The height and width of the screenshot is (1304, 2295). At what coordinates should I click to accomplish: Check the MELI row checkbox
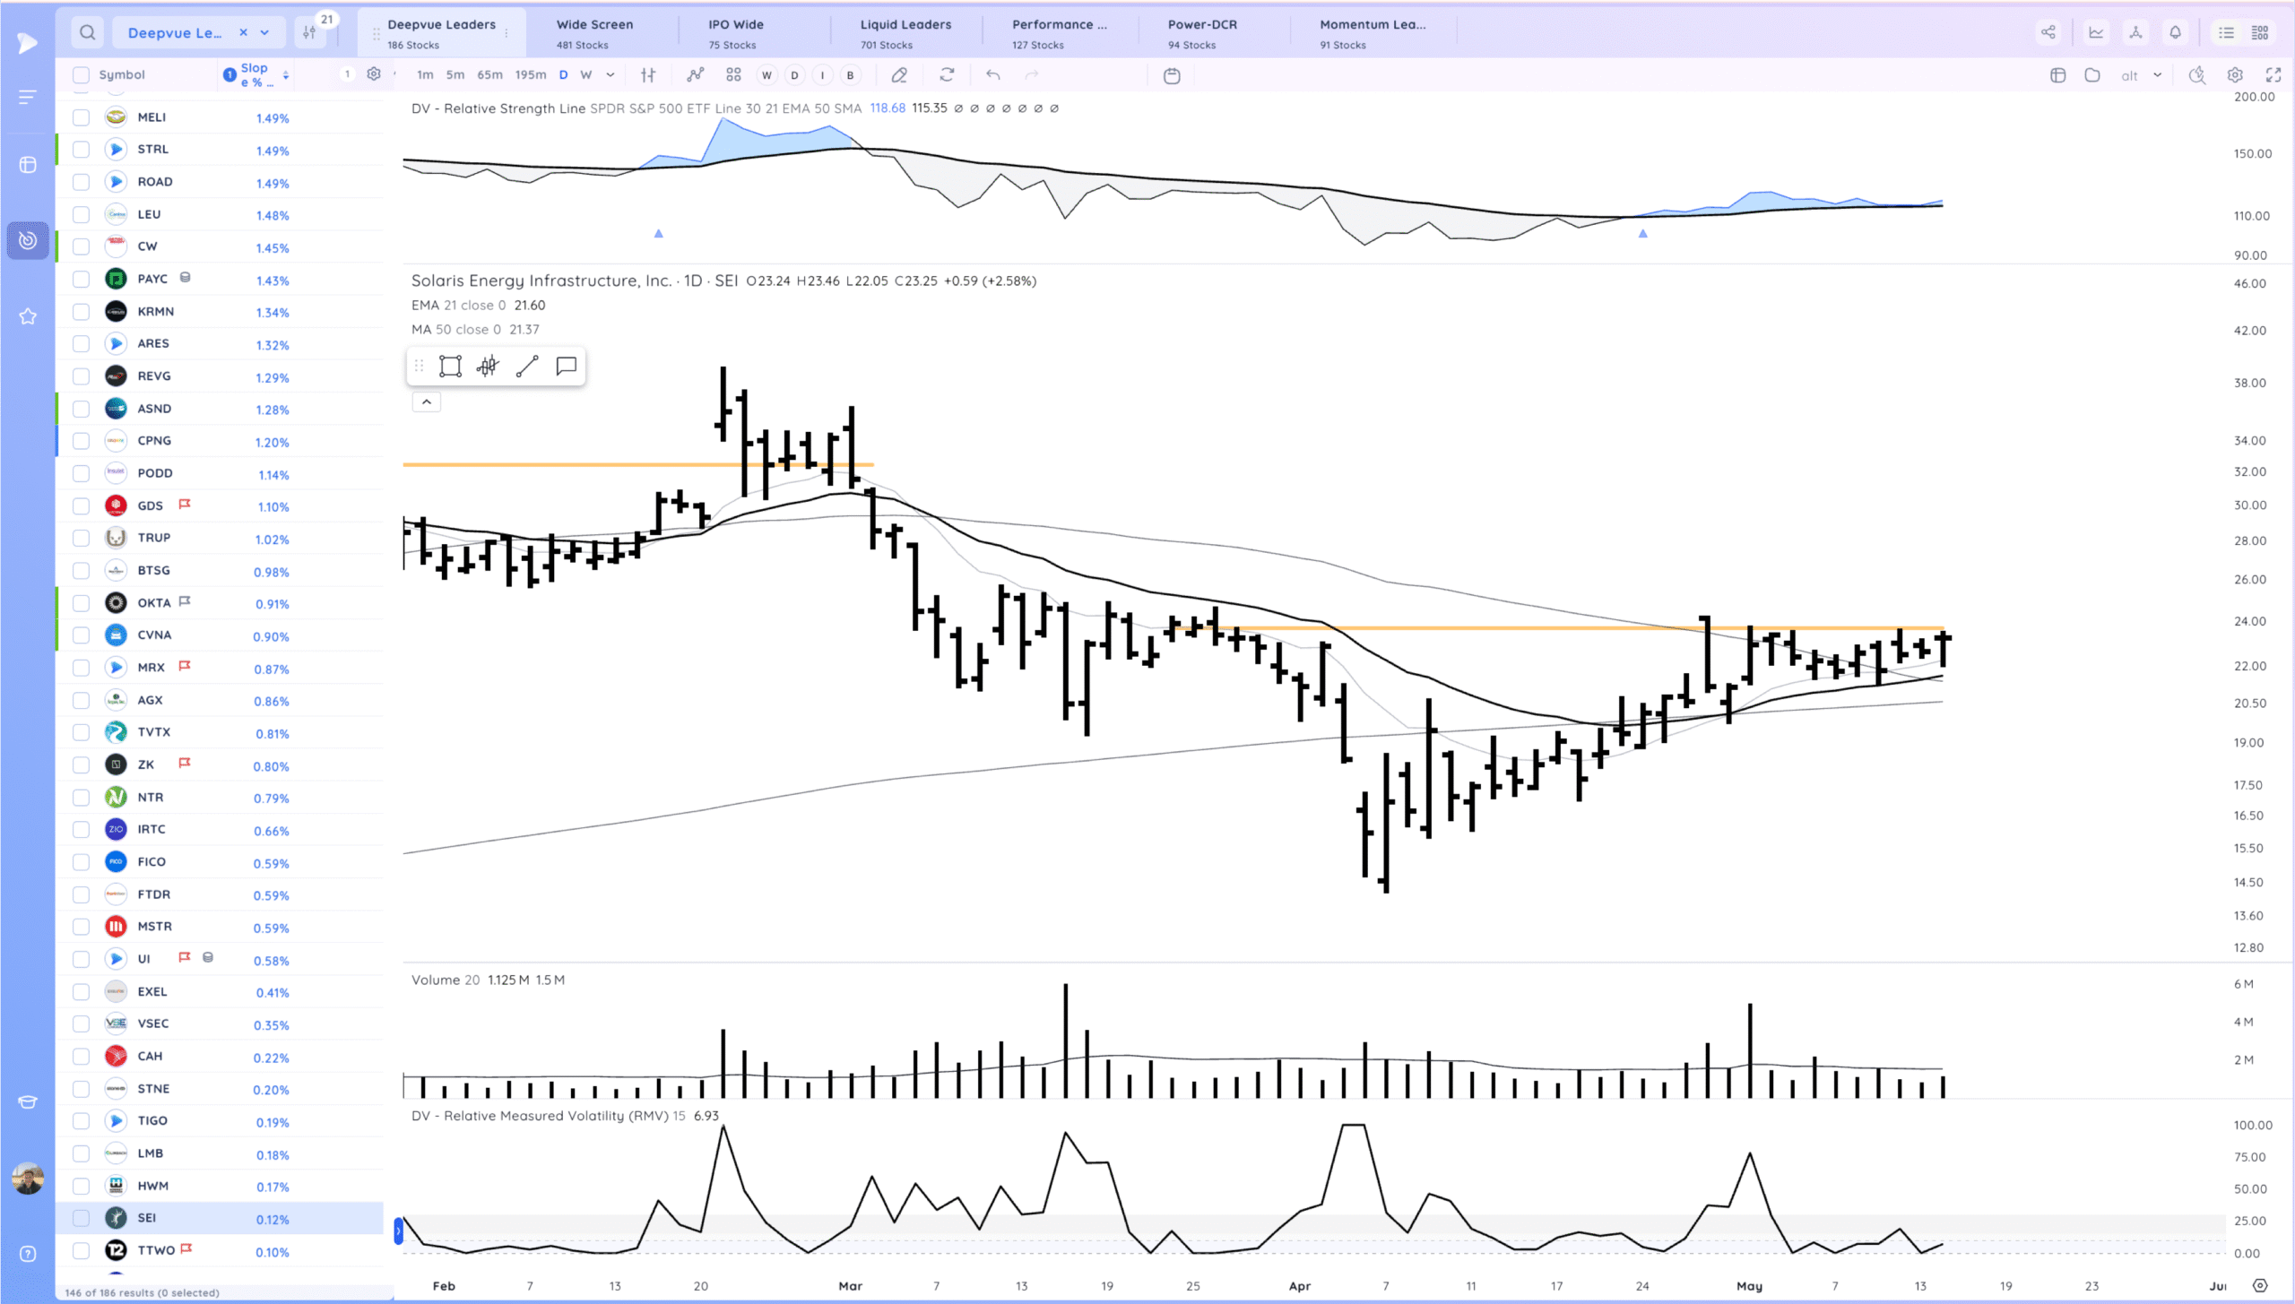82,117
